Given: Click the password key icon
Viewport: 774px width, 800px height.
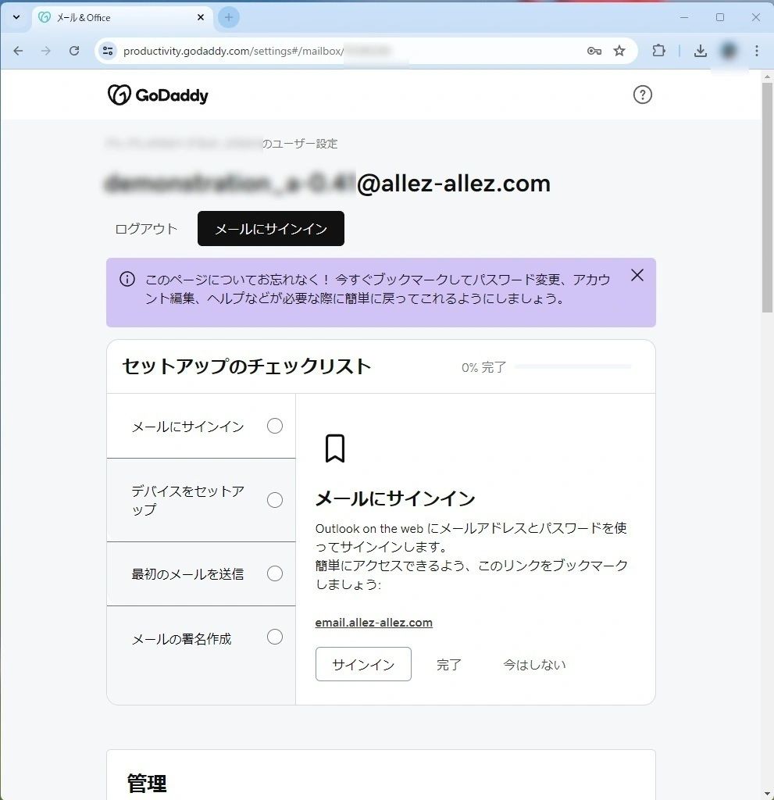Looking at the screenshot, I should (594, 51).
